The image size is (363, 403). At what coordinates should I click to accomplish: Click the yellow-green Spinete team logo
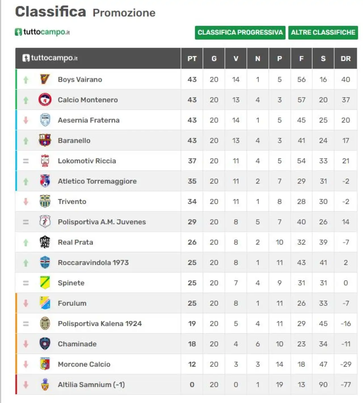coord(45,283)
